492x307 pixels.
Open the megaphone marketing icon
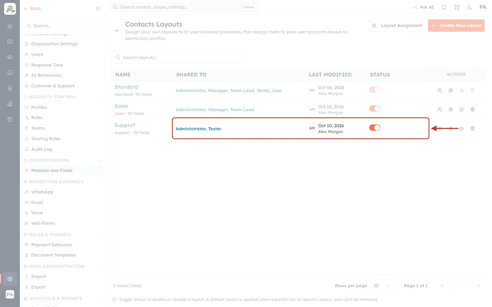point(10,57)
